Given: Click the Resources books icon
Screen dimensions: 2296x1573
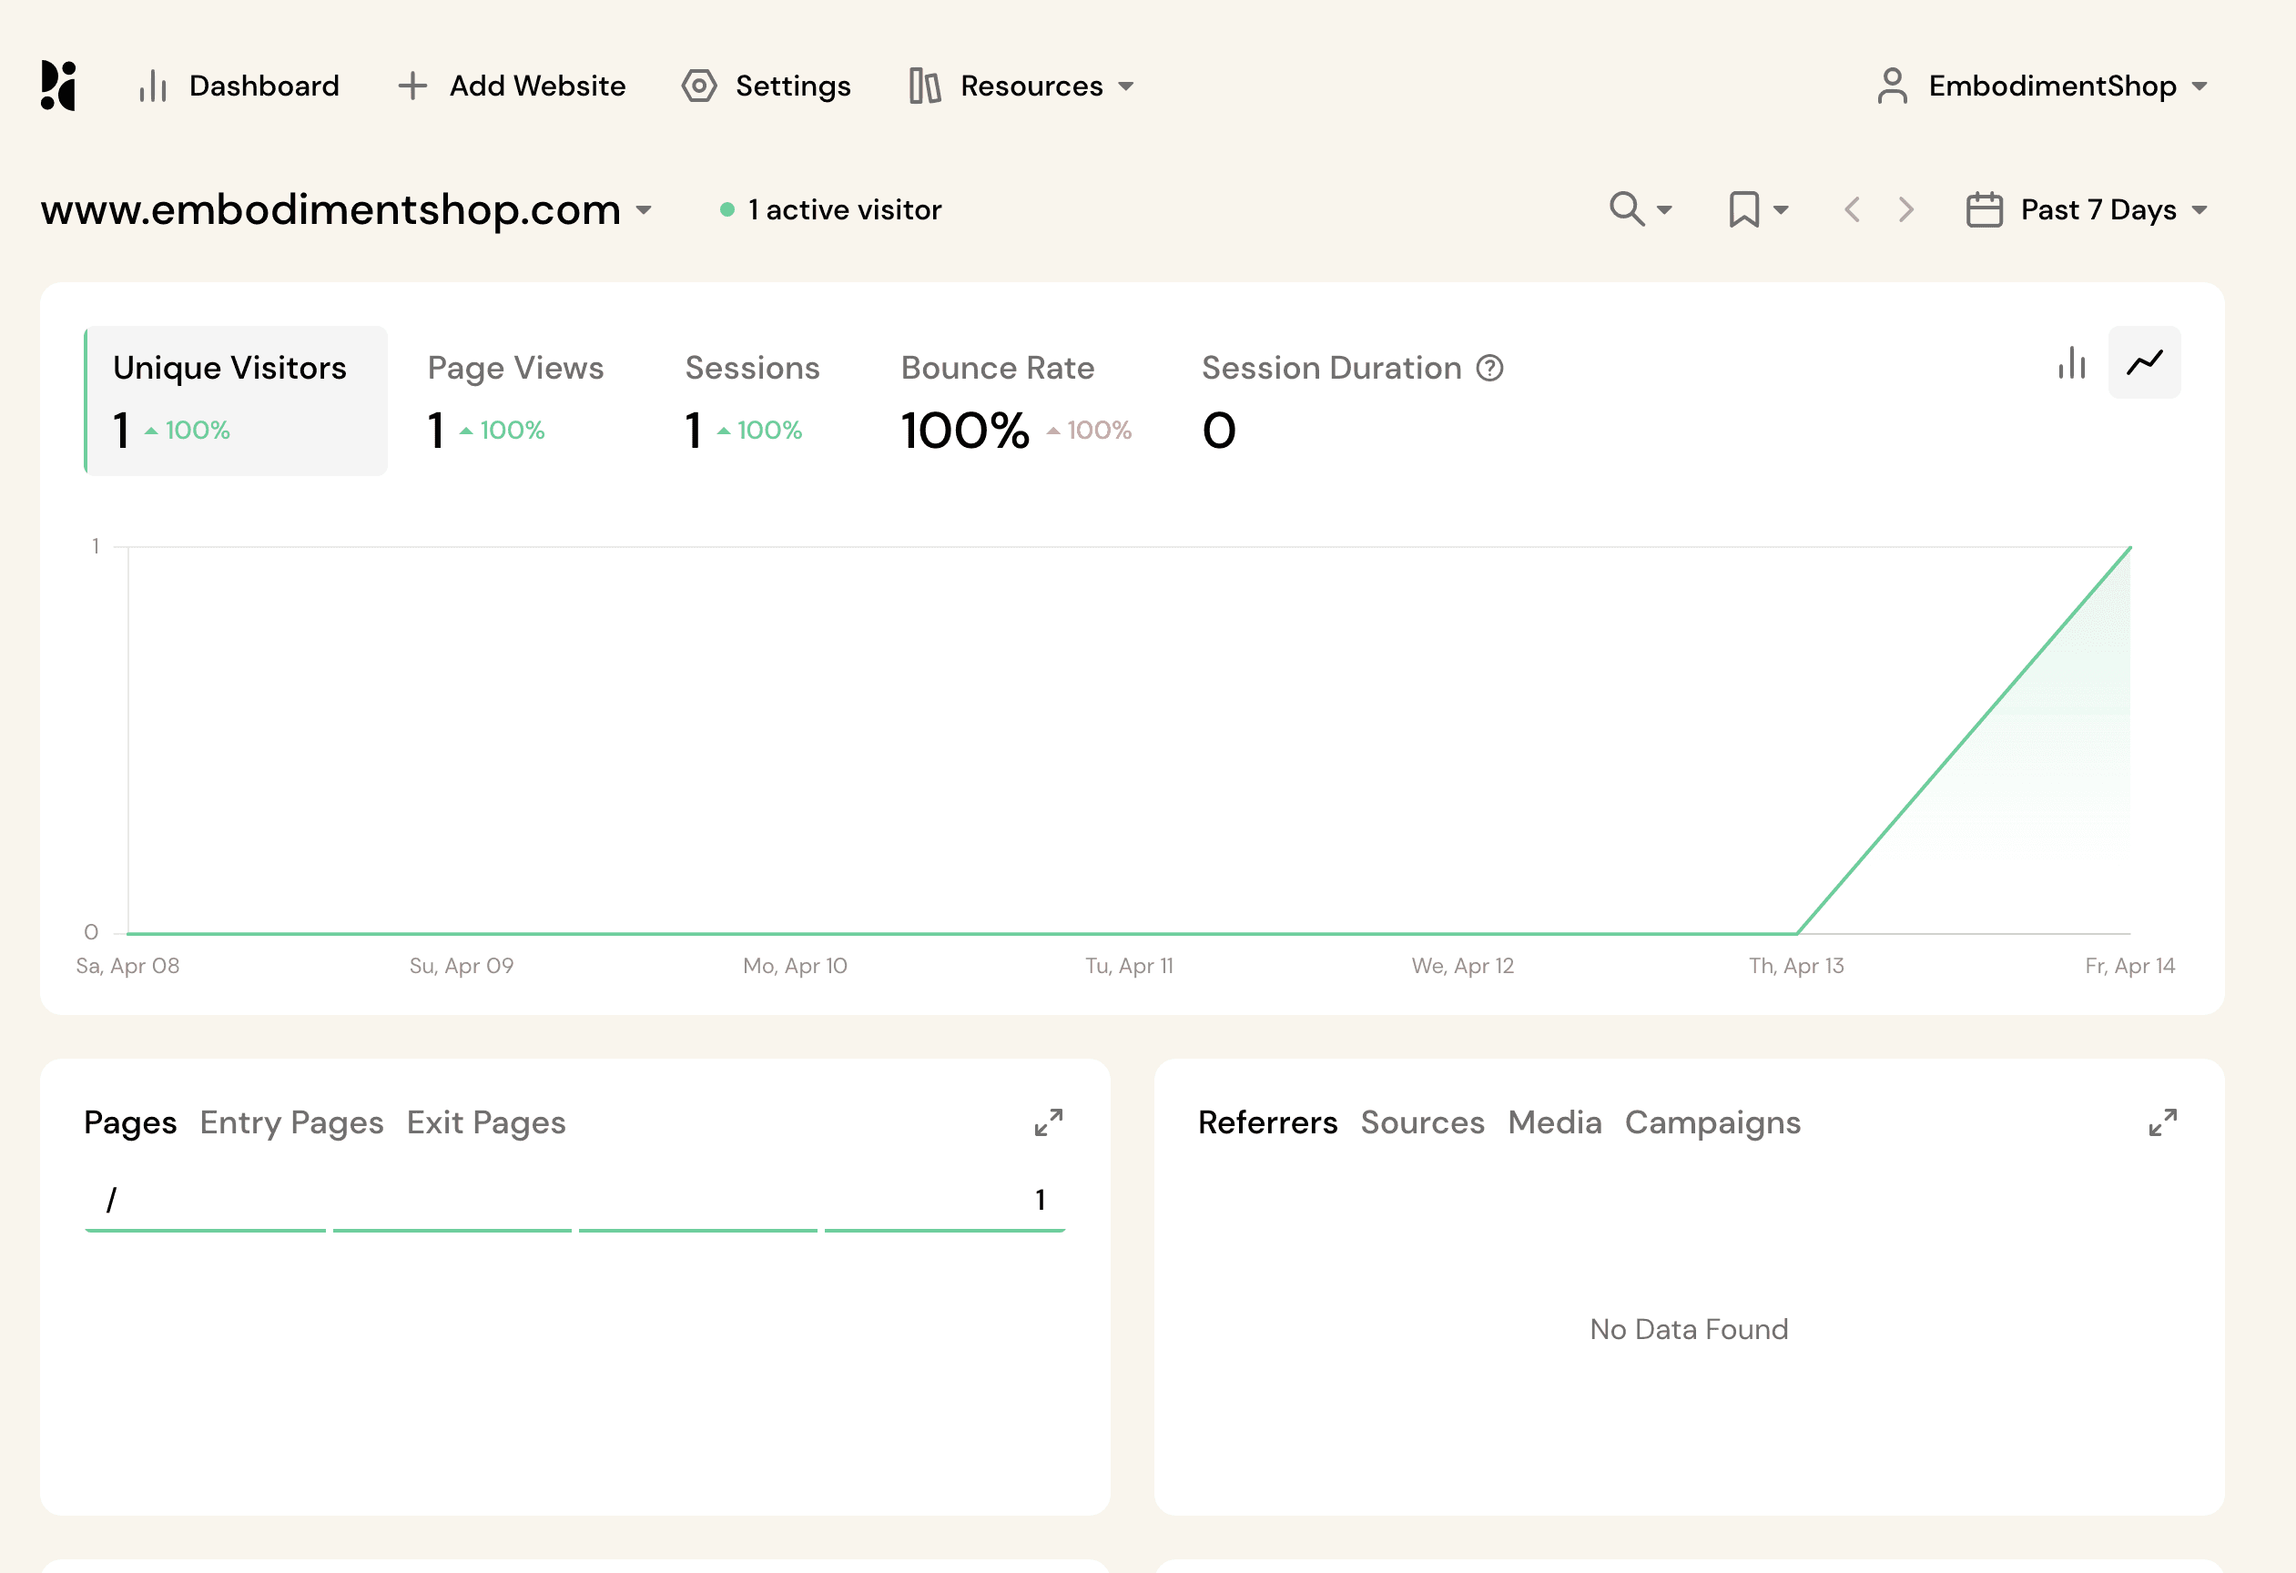Looking at the screenshot, I should pyautogui.click(x=925, y=86).
